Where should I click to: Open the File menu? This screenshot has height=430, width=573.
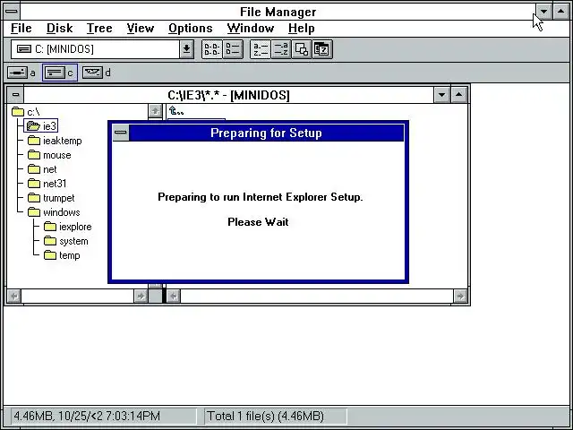(21, 28)
